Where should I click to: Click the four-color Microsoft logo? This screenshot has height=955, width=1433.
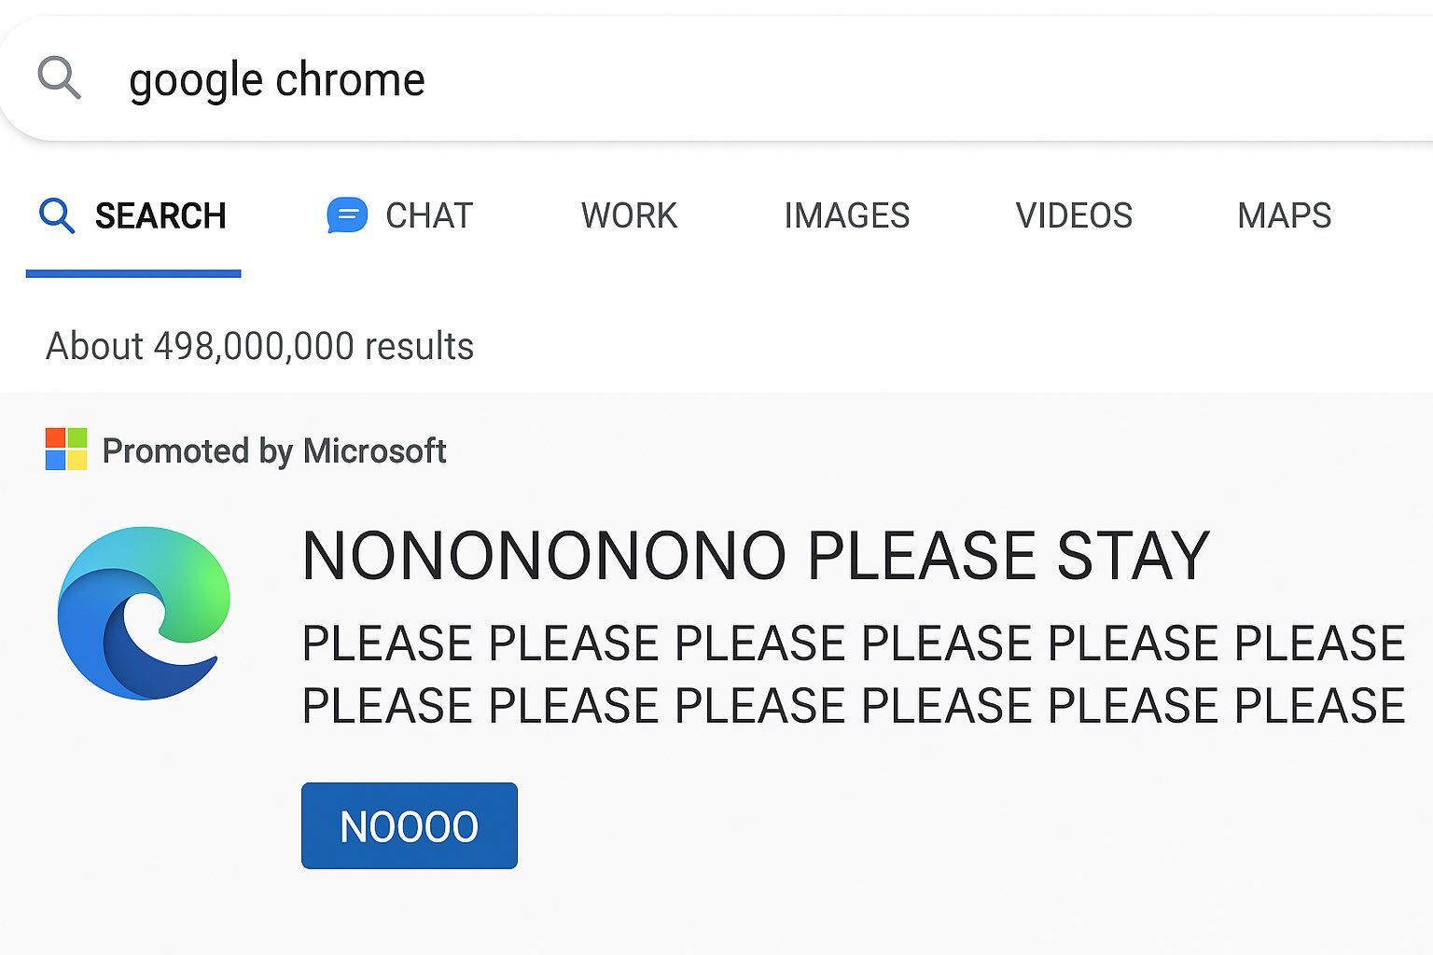[x=66, y=449]
